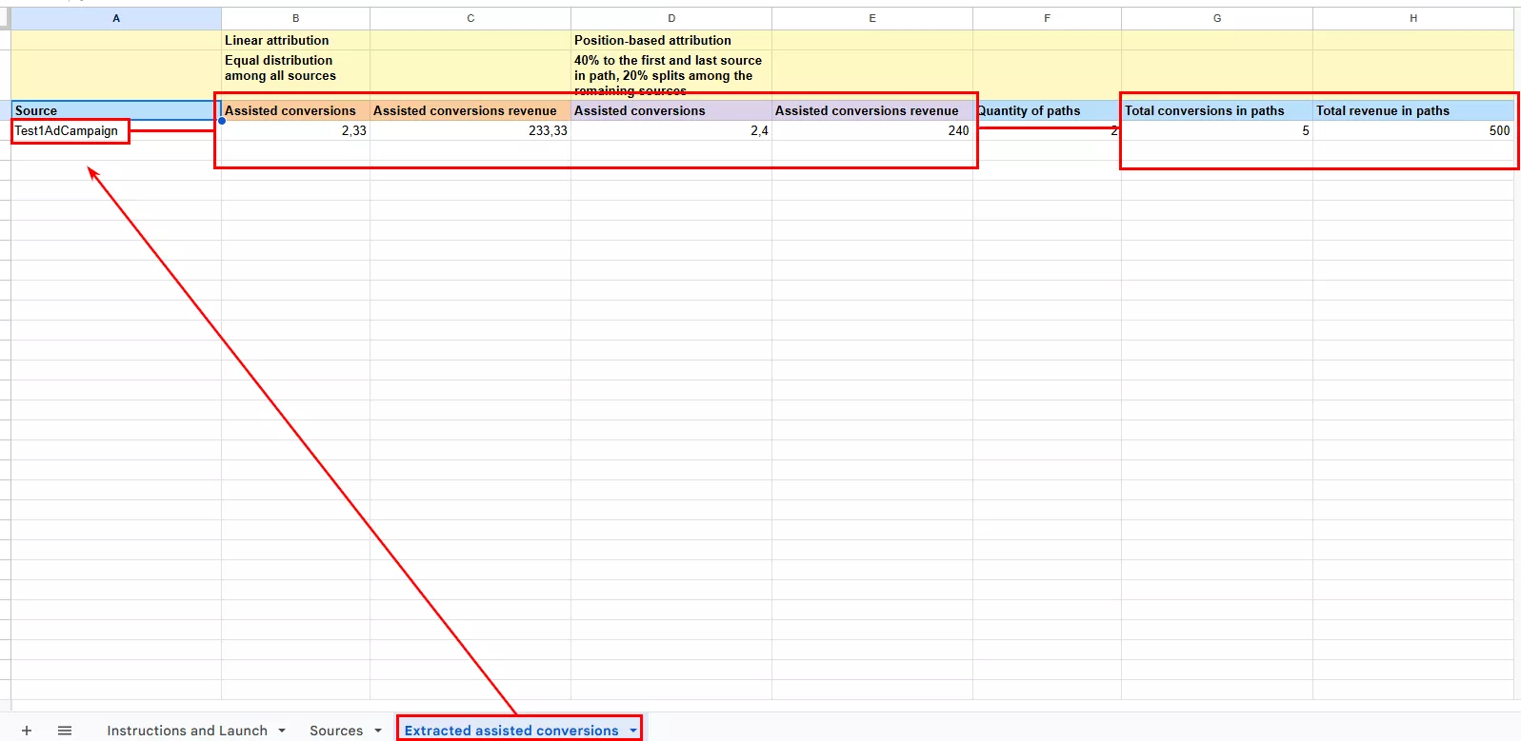The width and height of the screenshot is (1521, 741).
Task: Switch to the Instructions and Launch sheet
Action: point(187,731)
